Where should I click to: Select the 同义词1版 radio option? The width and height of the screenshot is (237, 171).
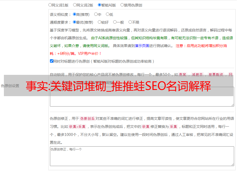pos(50,5)
